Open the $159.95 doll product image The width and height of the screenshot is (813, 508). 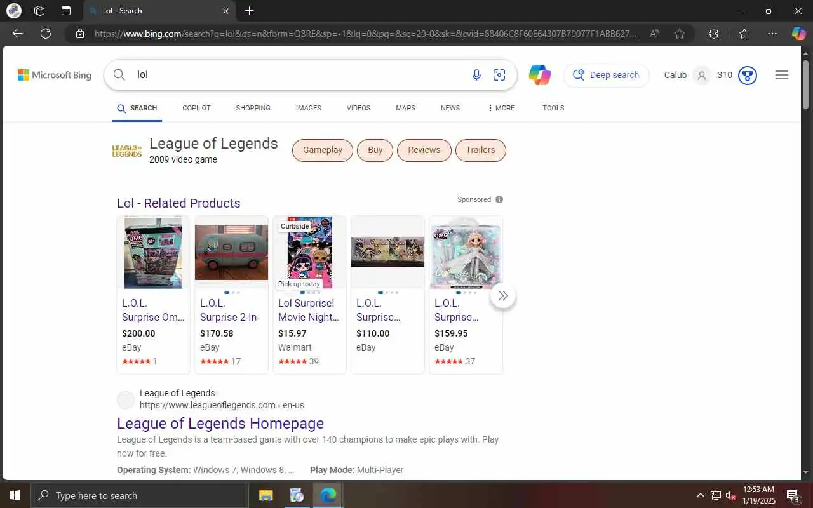pos(466,252)
